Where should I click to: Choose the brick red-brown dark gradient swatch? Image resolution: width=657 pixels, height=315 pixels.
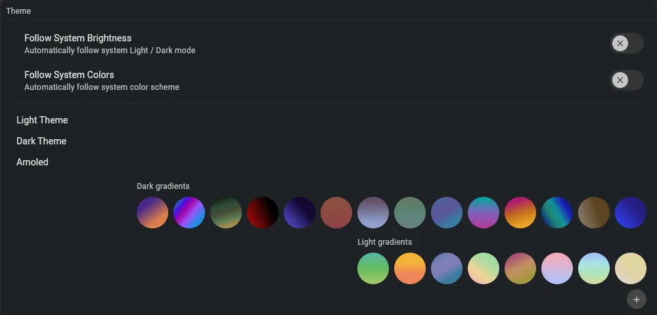point(336,213)
